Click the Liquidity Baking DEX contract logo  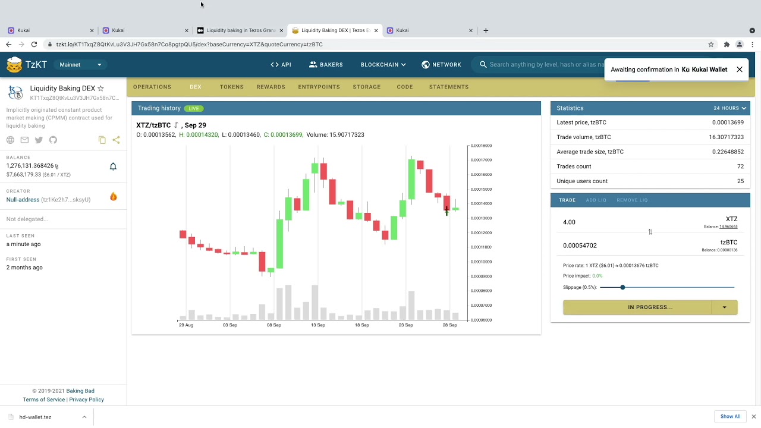tap(15, 93)
